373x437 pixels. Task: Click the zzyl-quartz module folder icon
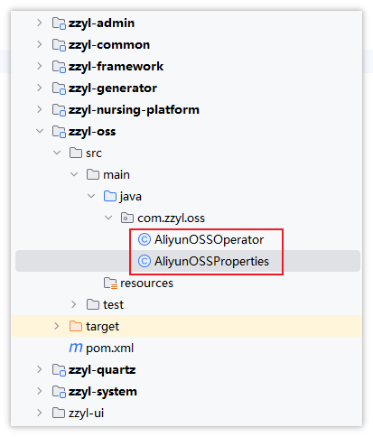pyautogui.click(x=59, y=370)
